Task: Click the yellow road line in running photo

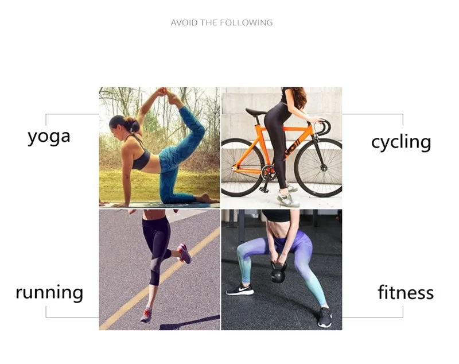Action: [160, 278]
